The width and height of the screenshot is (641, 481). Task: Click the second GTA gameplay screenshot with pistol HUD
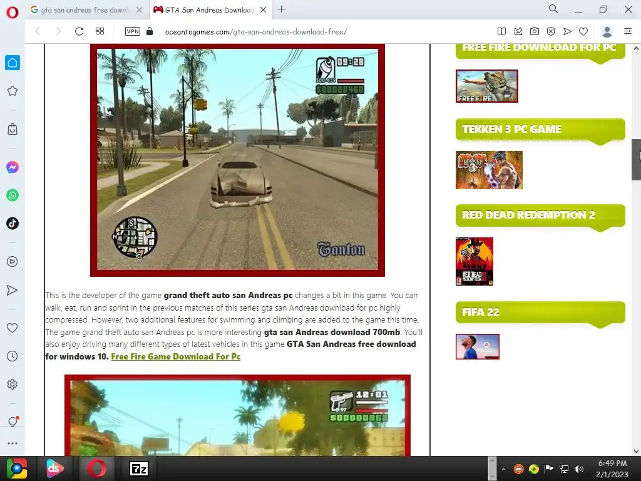(237, 415)
